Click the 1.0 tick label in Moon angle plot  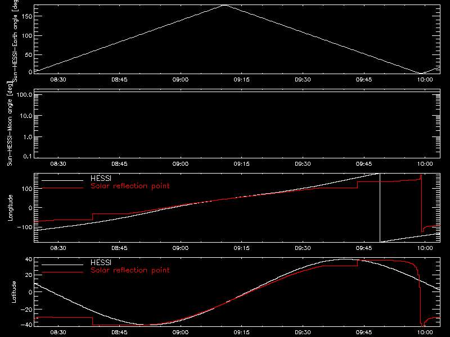click(28, 137)
